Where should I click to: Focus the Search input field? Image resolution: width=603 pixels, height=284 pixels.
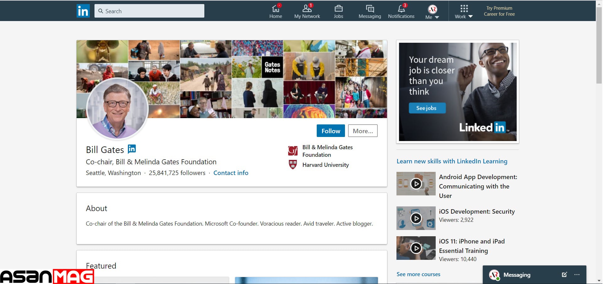(x=149, y=11)
